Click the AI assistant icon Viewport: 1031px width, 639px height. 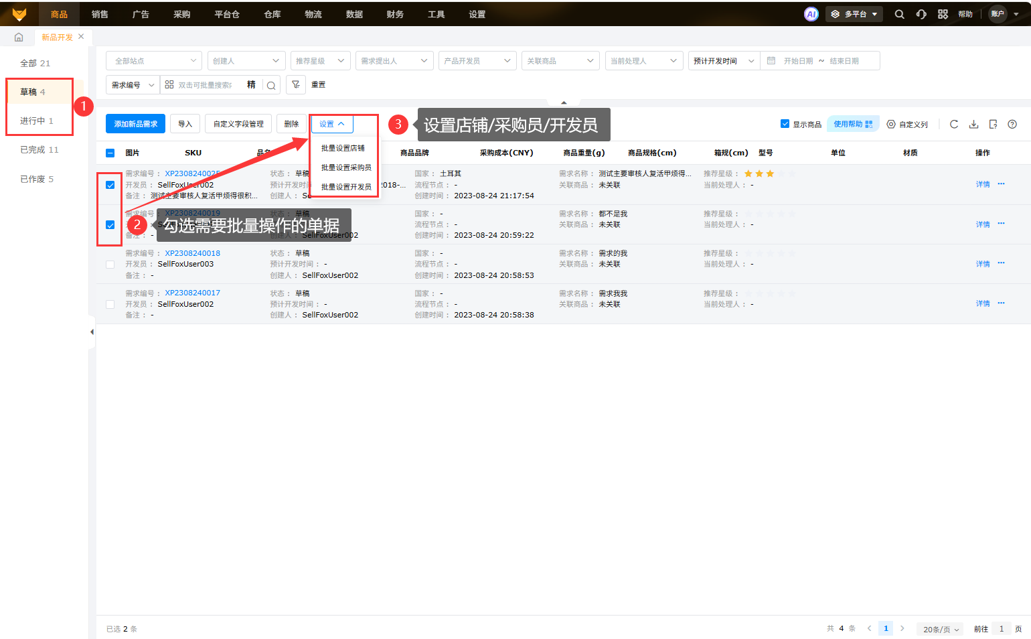click(x=811, y=14)
